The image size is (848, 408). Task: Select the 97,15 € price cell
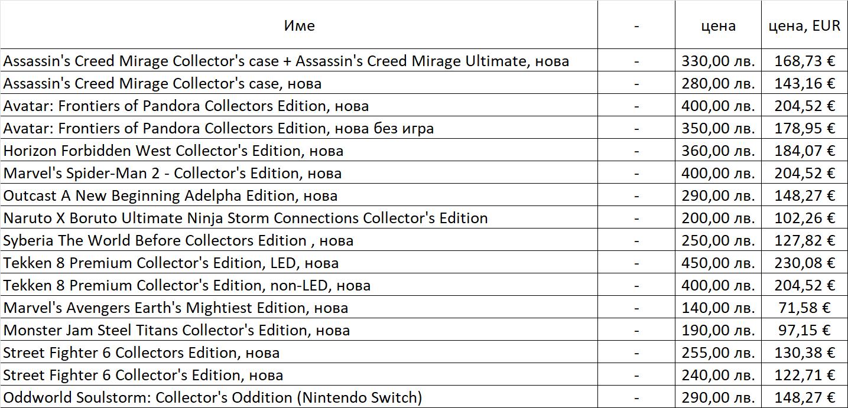805,330
